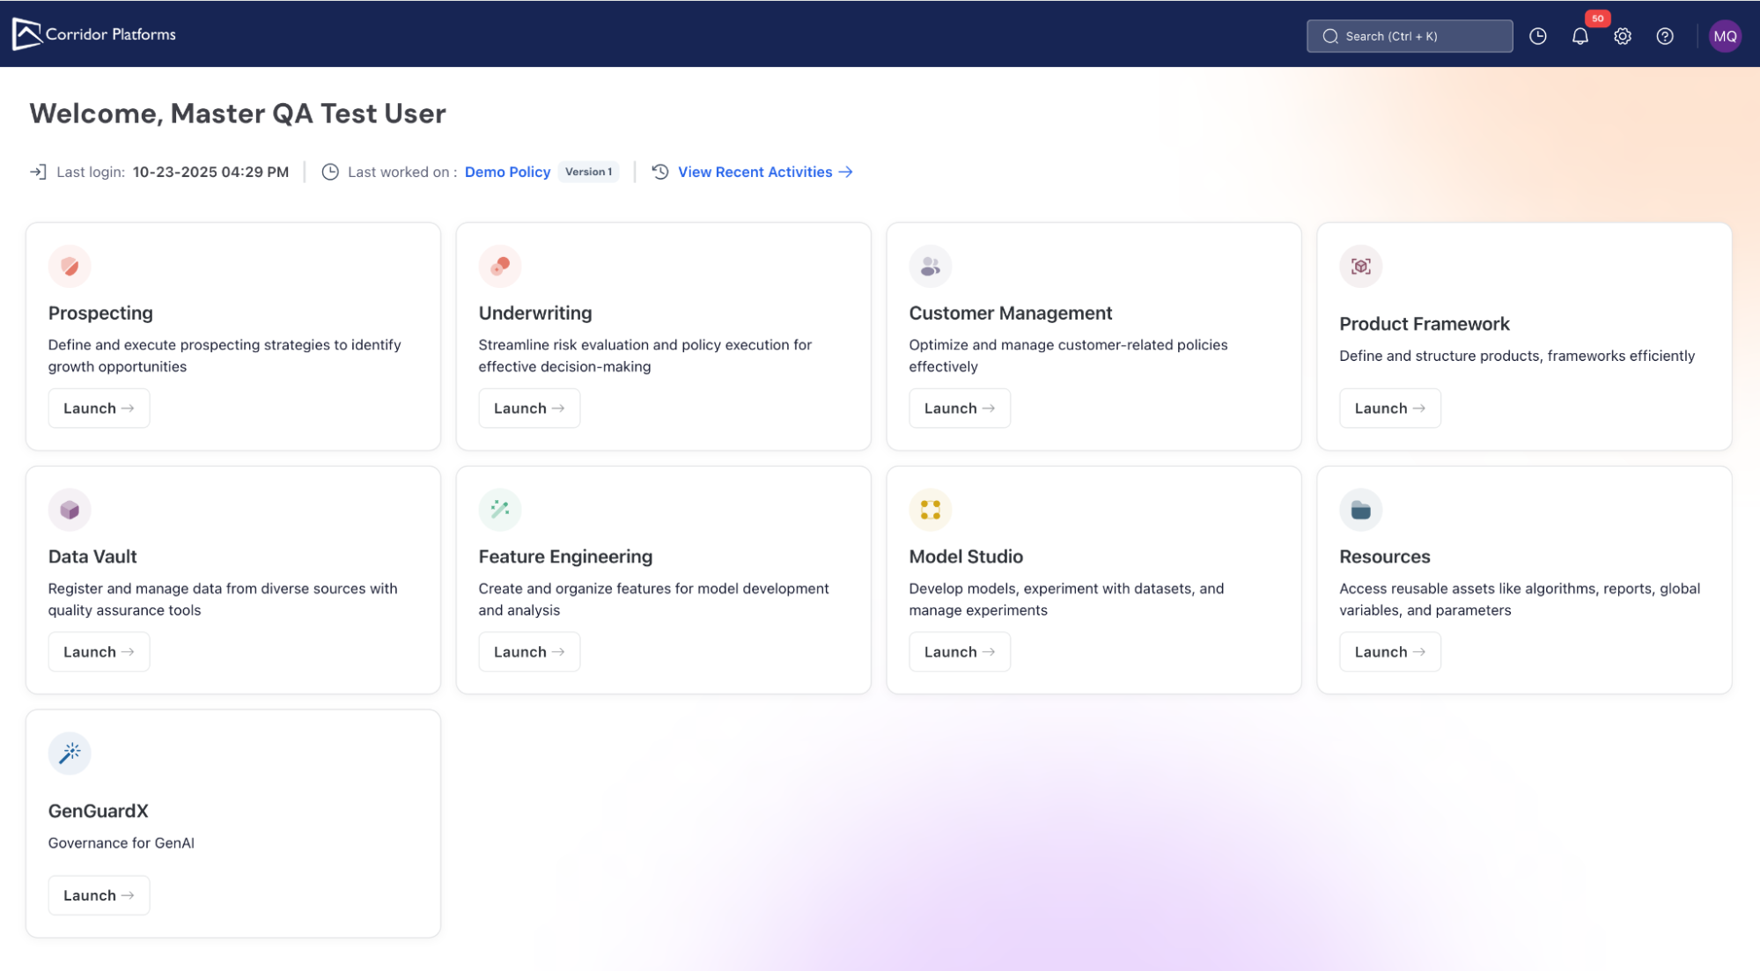Viewport: 1760px width, 971px height.
Task: Launch the Underwriting module
Action: point(528,408)
